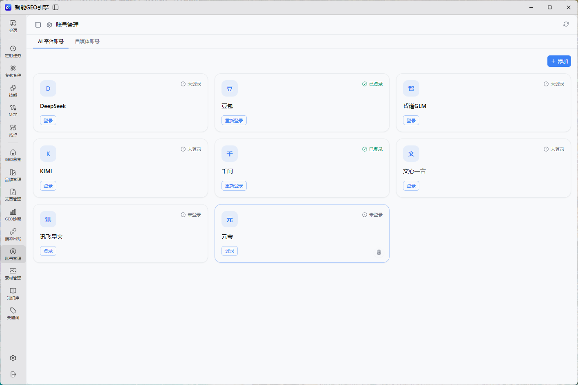Open 品牌管理 brand management
This screenshot has height=385, width=578.
(13, 175)
